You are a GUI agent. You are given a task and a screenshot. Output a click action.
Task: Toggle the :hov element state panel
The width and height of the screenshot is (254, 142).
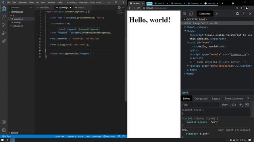(225, 105)
